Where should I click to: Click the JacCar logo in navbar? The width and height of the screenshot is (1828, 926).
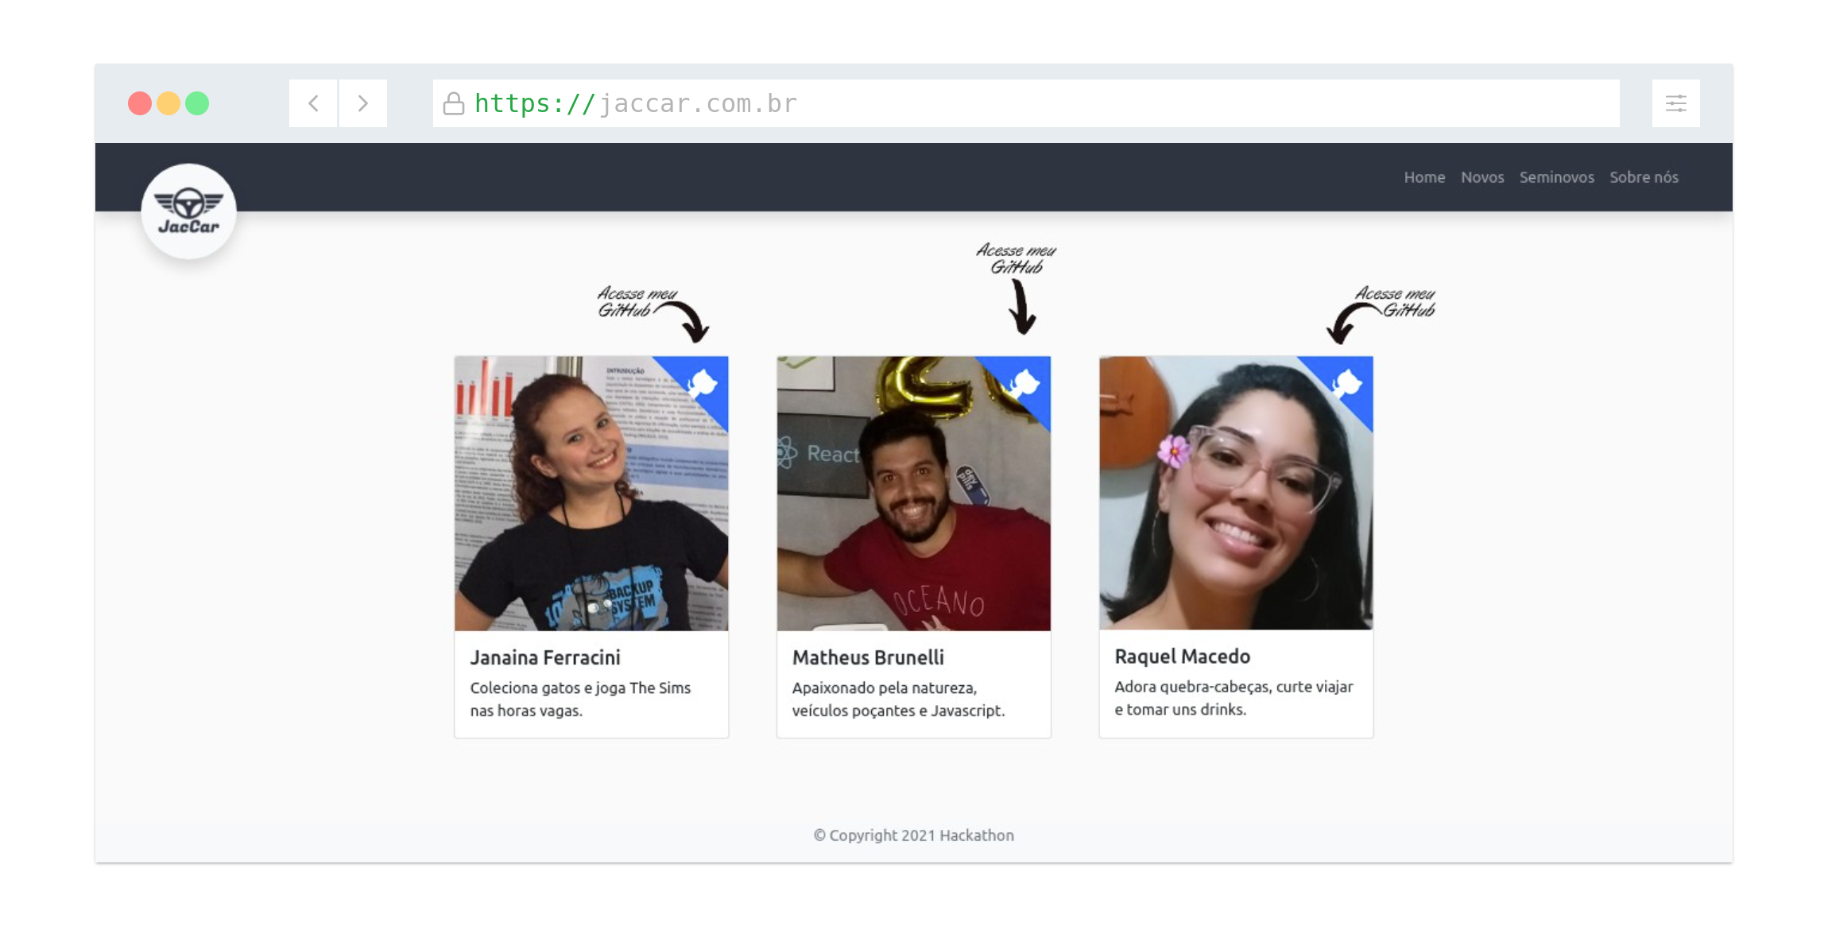click(188, 211)
